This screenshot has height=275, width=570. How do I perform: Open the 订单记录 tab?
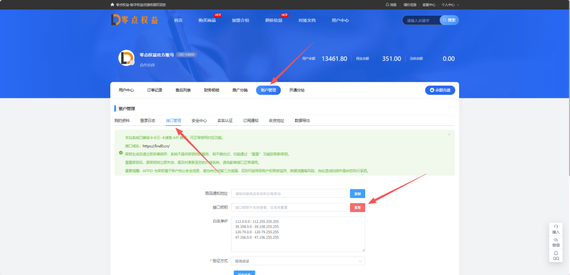click(155, 90)
